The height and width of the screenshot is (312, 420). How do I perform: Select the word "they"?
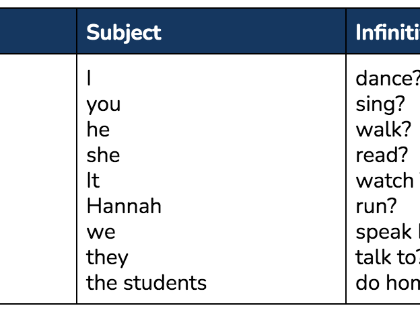(x=107, y=258)
